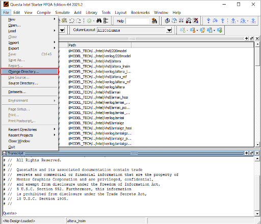The image size is (261, 224).
Task: Choose Source Directory... menu entry
Action: pos(30,83)
